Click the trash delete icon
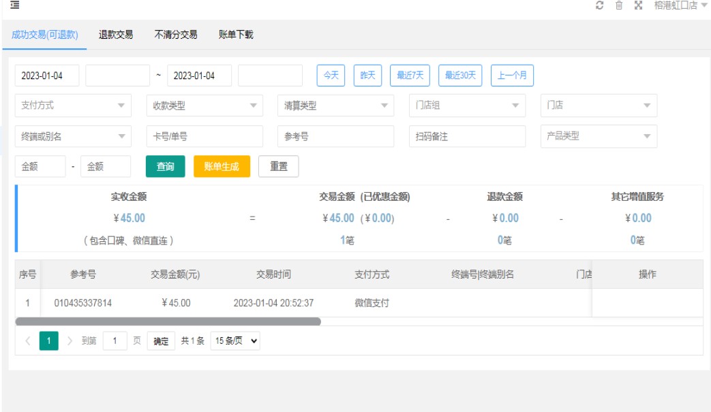Screen dimensions: 711x412 click(x=619, y=5)
